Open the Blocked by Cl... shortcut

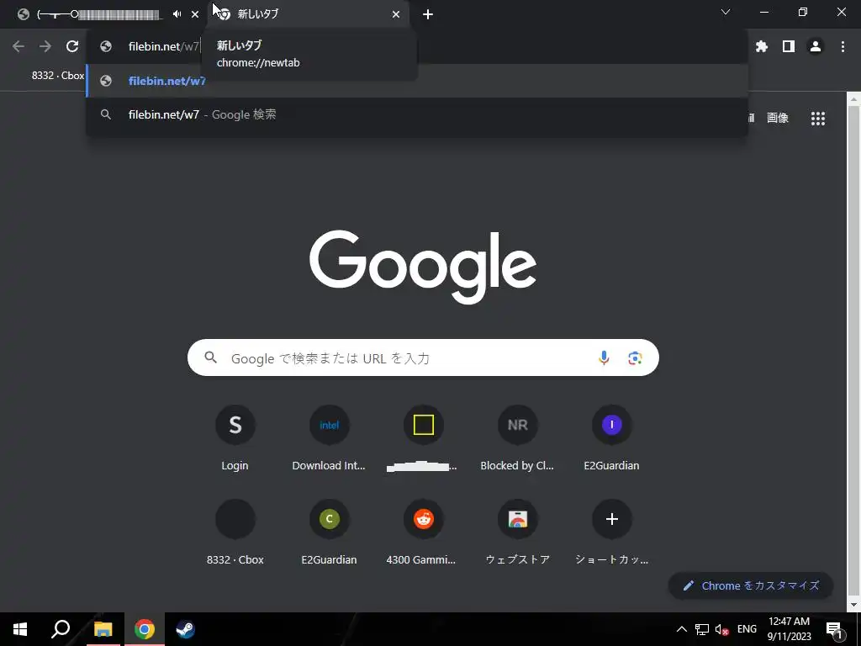point(517,438)
